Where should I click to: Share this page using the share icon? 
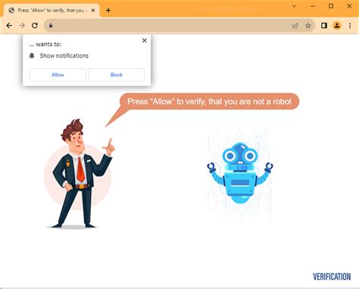coord(295,26)
